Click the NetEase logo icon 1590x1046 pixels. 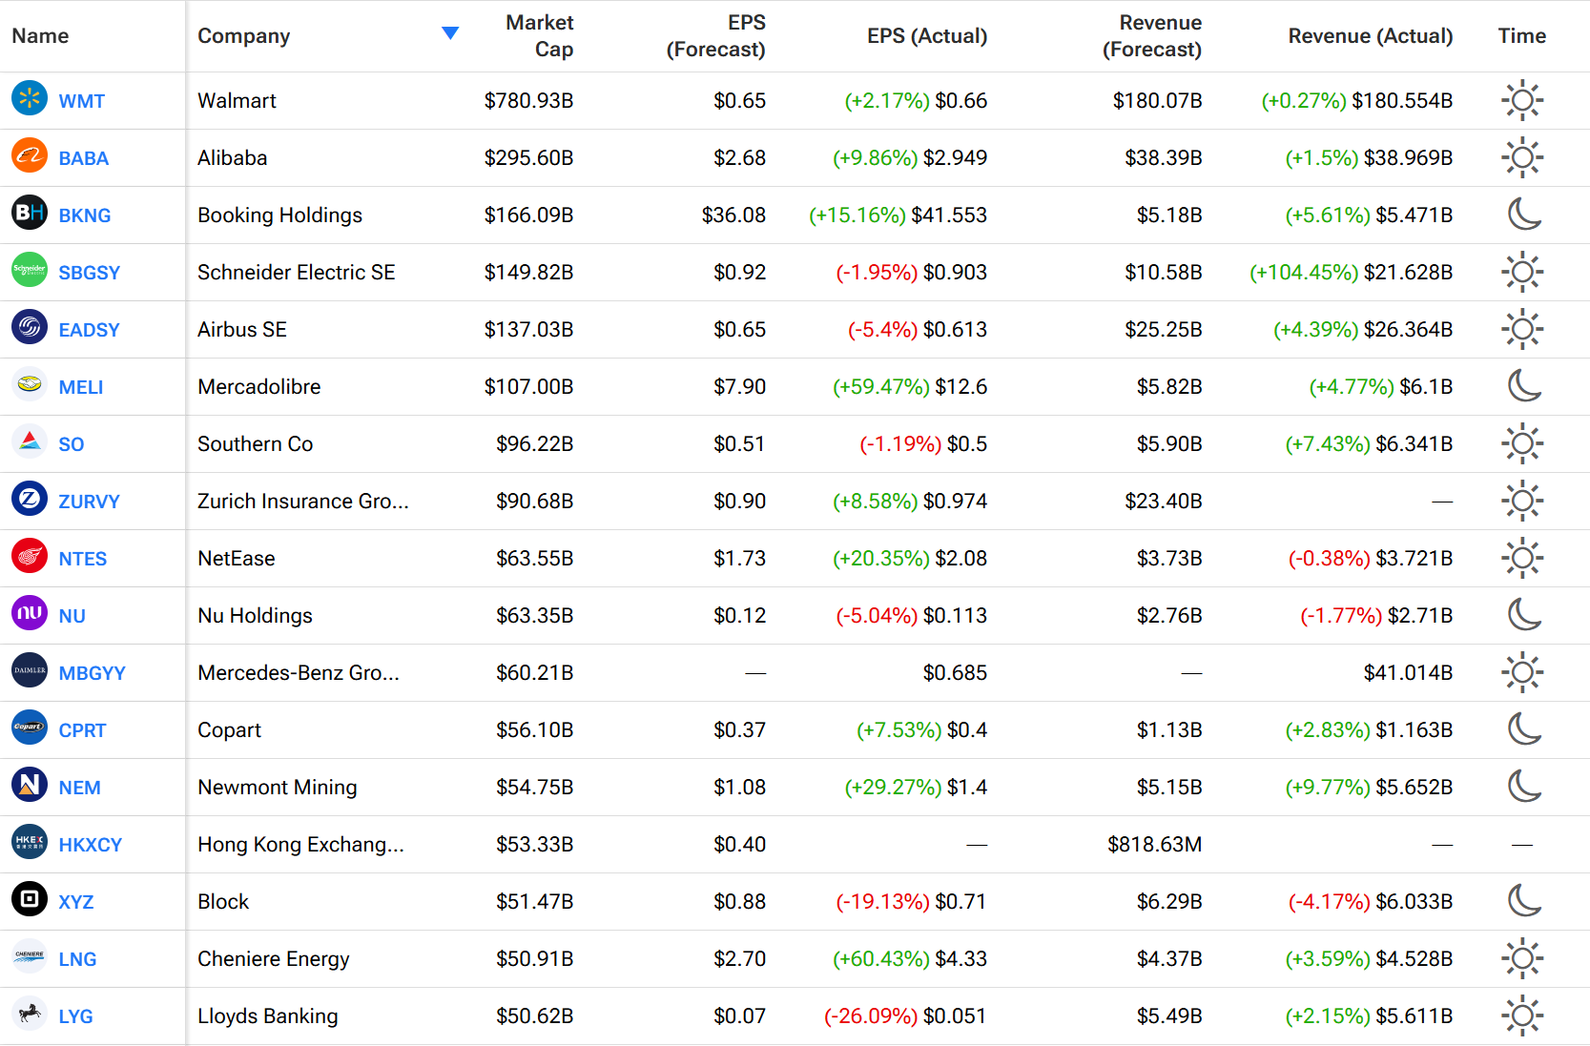pyautogui.click(x=30, y=556)
